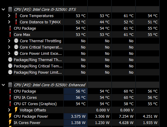Viewport: 167px width, 127px height.
Task: Click thermometer icon beside Enhanced CPU Package
Action: coord(10,91)
